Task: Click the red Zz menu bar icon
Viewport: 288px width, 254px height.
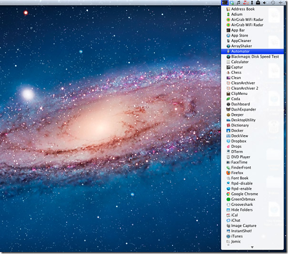Action: [x=246, y=2]
